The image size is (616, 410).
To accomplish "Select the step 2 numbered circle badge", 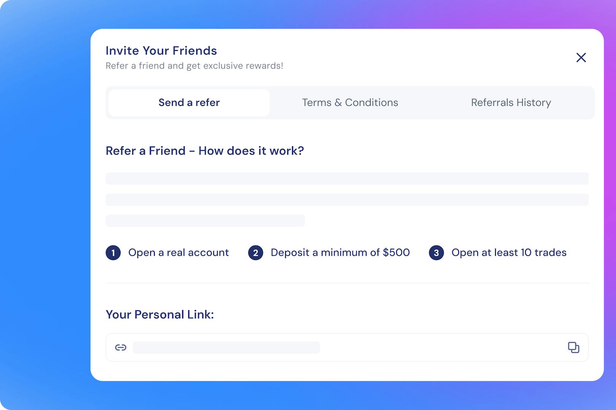I will pos(256,252).
